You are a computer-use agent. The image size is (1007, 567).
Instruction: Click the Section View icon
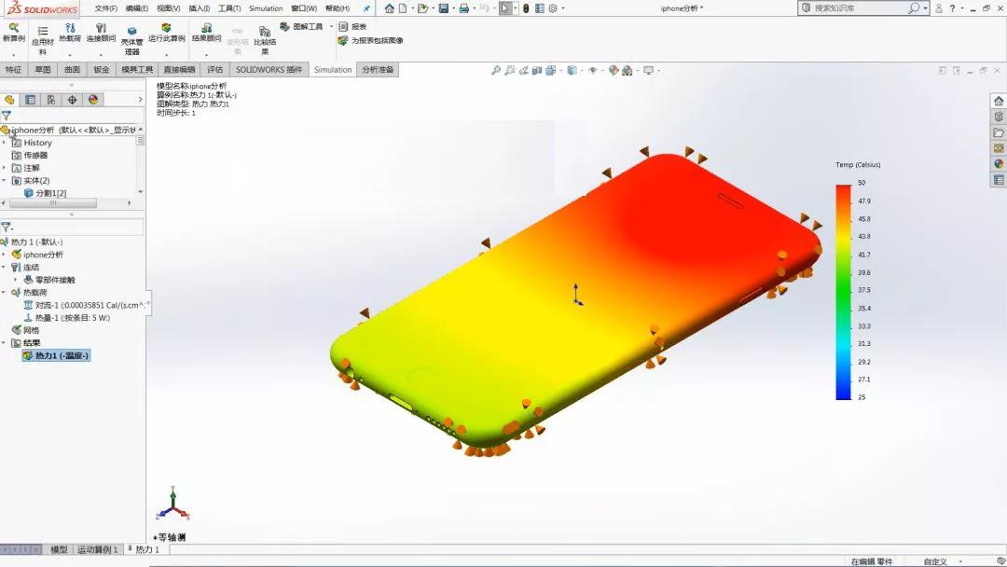[x=538, y=70]
